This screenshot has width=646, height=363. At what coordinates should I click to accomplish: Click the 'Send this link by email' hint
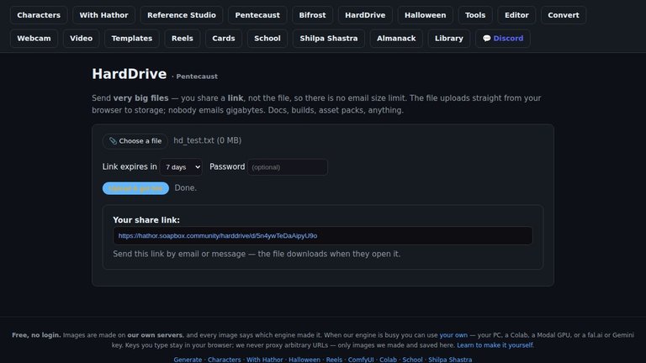(x=257, y=254)
